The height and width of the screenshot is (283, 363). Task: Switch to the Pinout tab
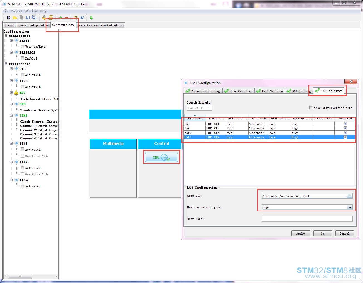tap(9, 25)
